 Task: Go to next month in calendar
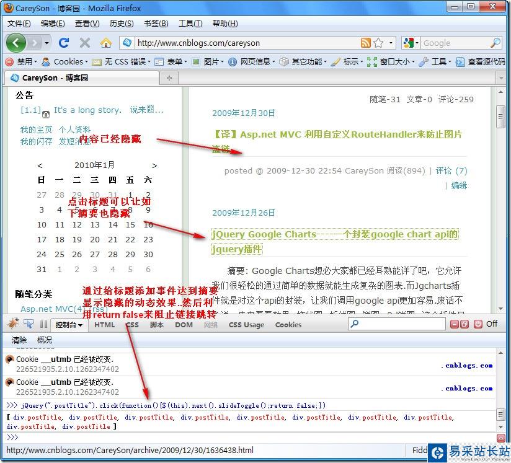click(154, 165)
